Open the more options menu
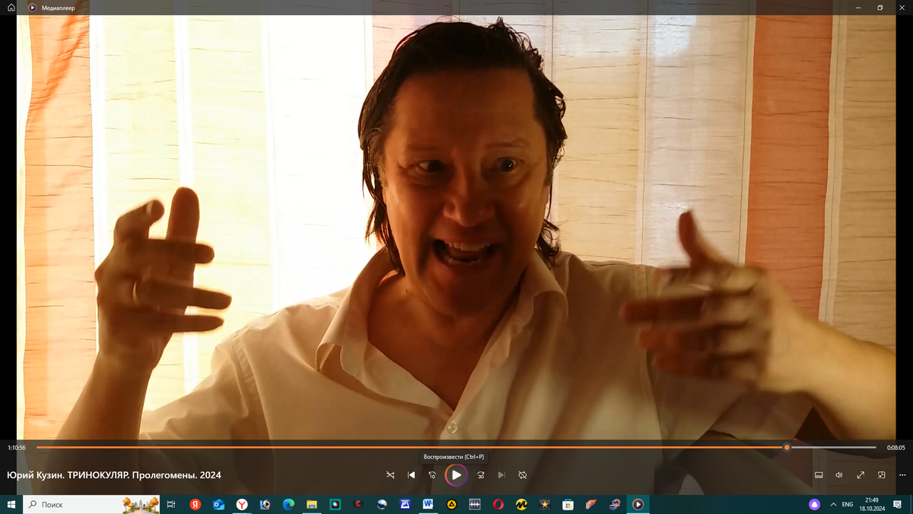 [902, 475]
